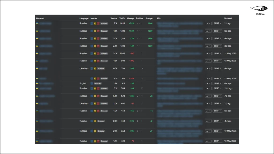Viewport: 274px width, 154px height.
Task: Expand the SERP dropdown in the 932 traffic row
Action: tap(217, 61)
